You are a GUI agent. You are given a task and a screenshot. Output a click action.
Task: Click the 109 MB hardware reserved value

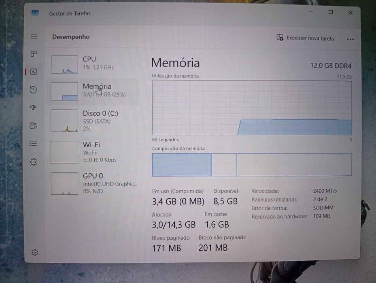tap(321, 216)
